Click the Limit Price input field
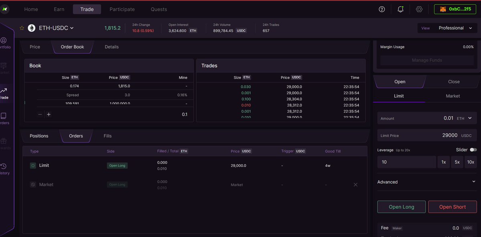This screenshot has height=237, width=481. point(427,136)
